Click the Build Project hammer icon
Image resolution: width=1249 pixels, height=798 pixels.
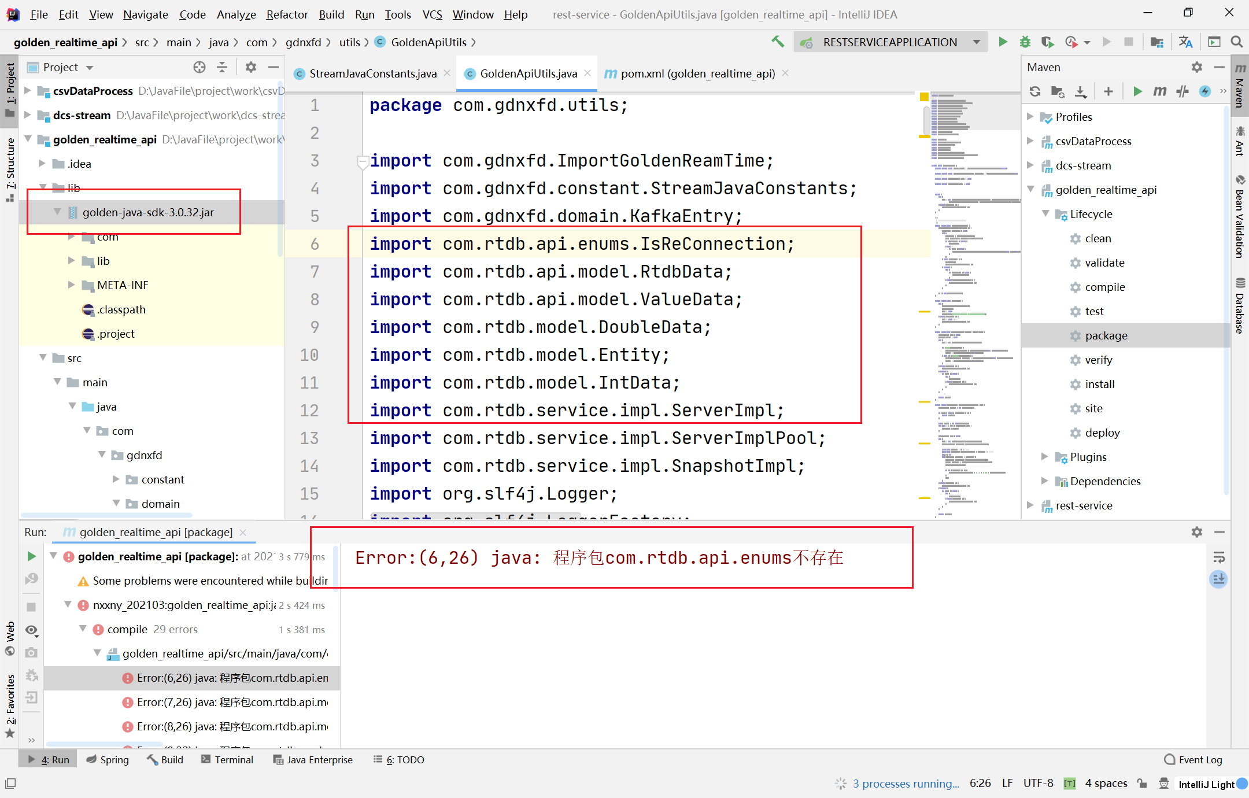point(778,42)
